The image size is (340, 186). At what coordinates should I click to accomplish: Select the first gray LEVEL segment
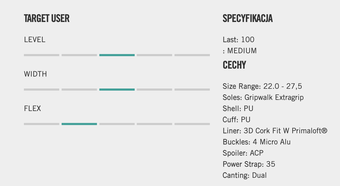[41, 55]
